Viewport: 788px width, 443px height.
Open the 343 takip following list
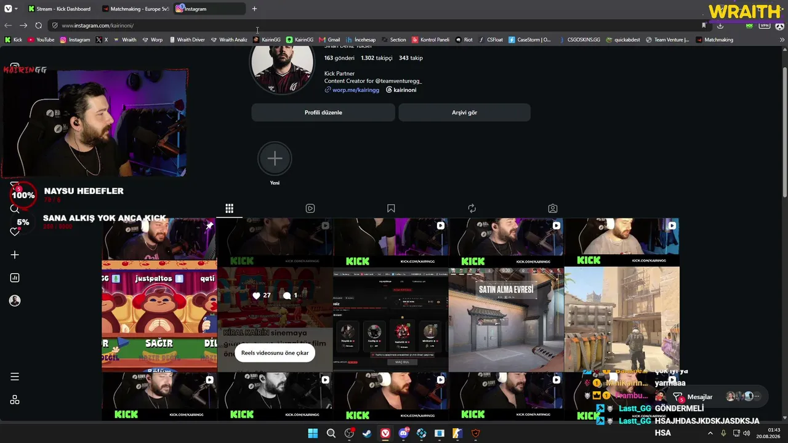411,58
